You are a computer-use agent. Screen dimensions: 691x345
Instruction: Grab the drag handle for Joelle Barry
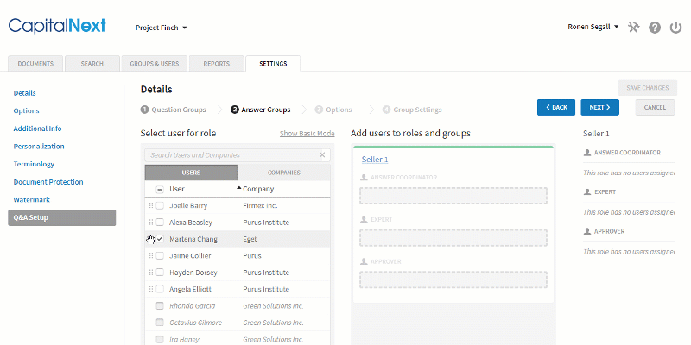point(151,205)
